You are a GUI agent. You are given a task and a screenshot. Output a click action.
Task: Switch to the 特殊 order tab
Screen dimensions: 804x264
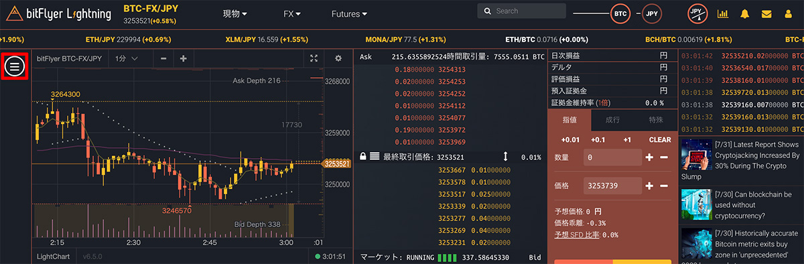(x=657, y=119)
